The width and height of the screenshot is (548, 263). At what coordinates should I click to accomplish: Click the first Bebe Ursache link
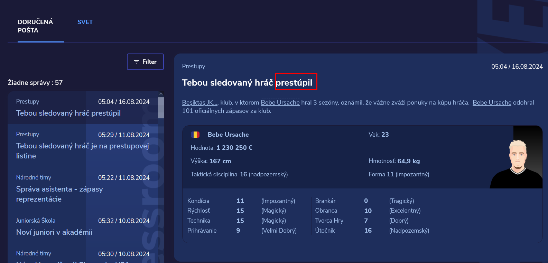click(x=280, y=103)
